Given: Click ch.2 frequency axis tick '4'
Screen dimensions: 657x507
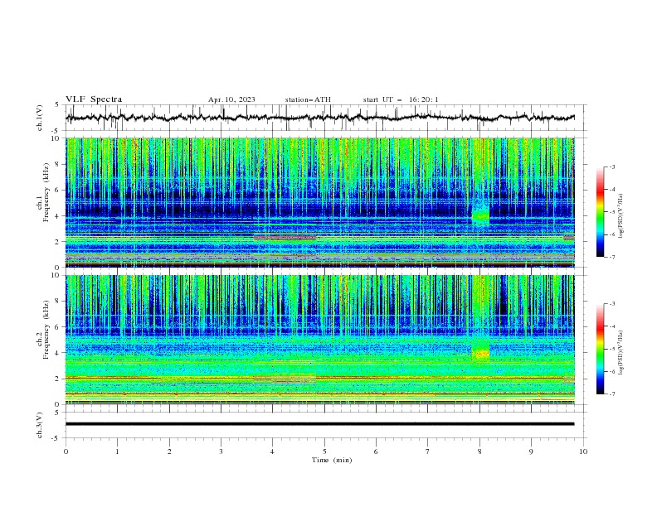Looking at the screenshot, I should tap(58, 353).
